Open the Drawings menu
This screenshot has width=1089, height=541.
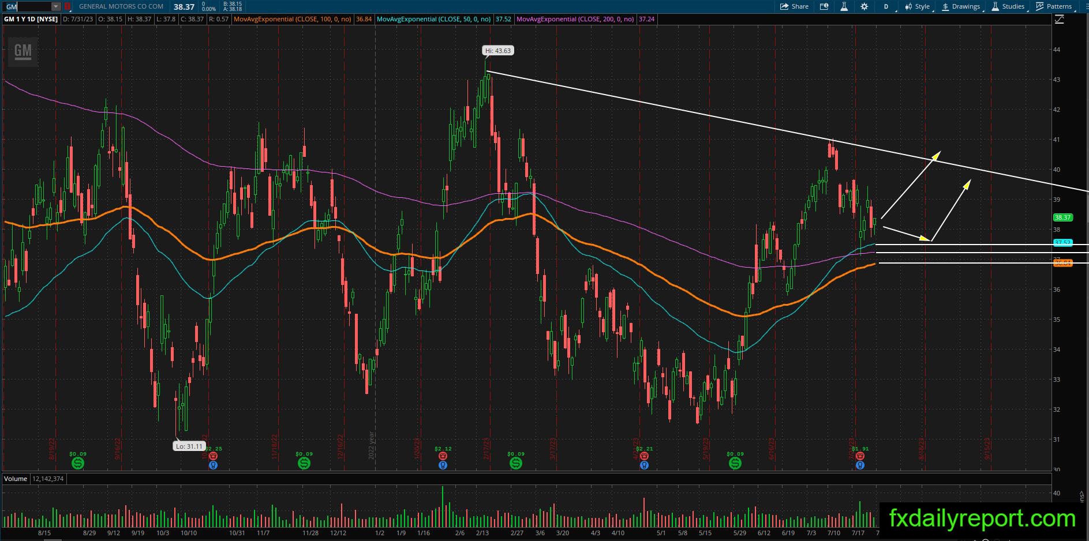[x=961, y=6]
